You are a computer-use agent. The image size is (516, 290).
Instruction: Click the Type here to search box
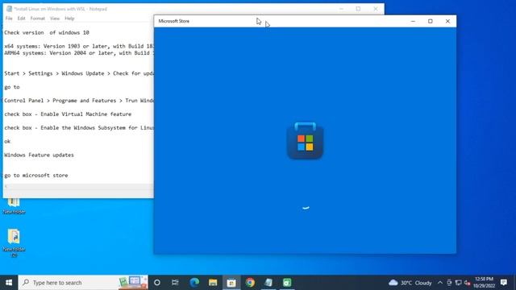tap(83, 283)
